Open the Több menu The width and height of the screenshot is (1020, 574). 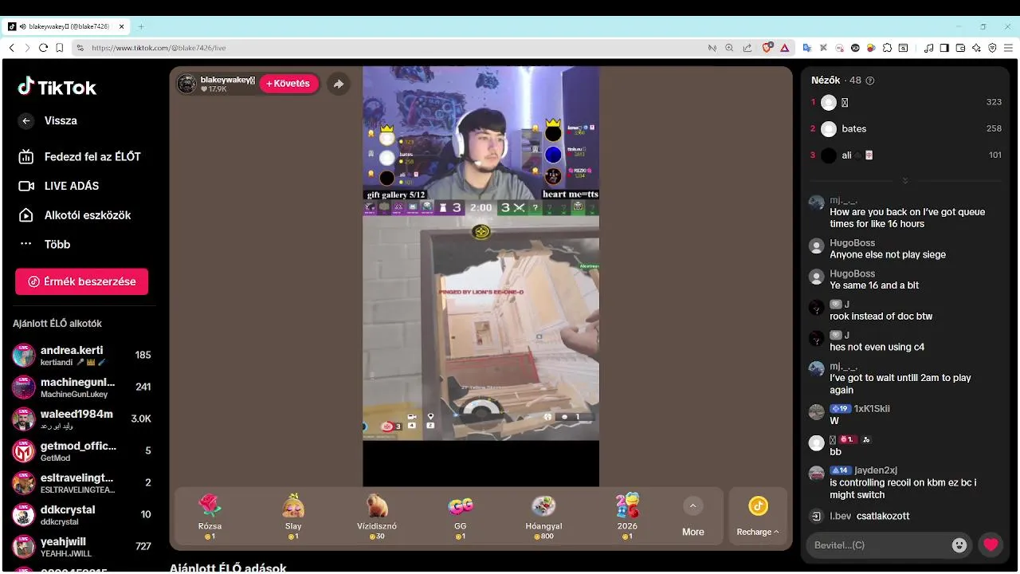pos(45,245)
